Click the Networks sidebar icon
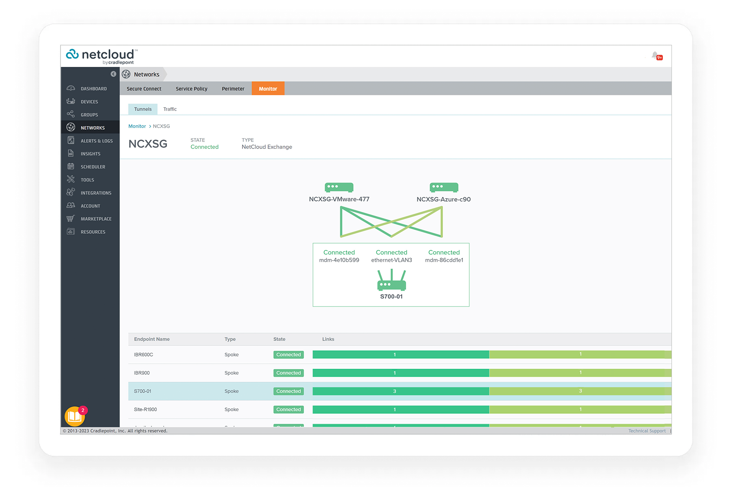736x487 pixels. click(x=71, y=127)
